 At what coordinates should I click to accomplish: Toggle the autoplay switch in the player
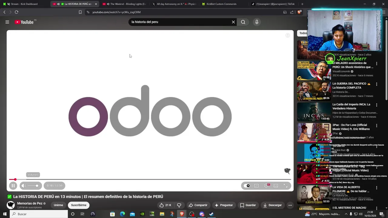(x=247, y=186)
